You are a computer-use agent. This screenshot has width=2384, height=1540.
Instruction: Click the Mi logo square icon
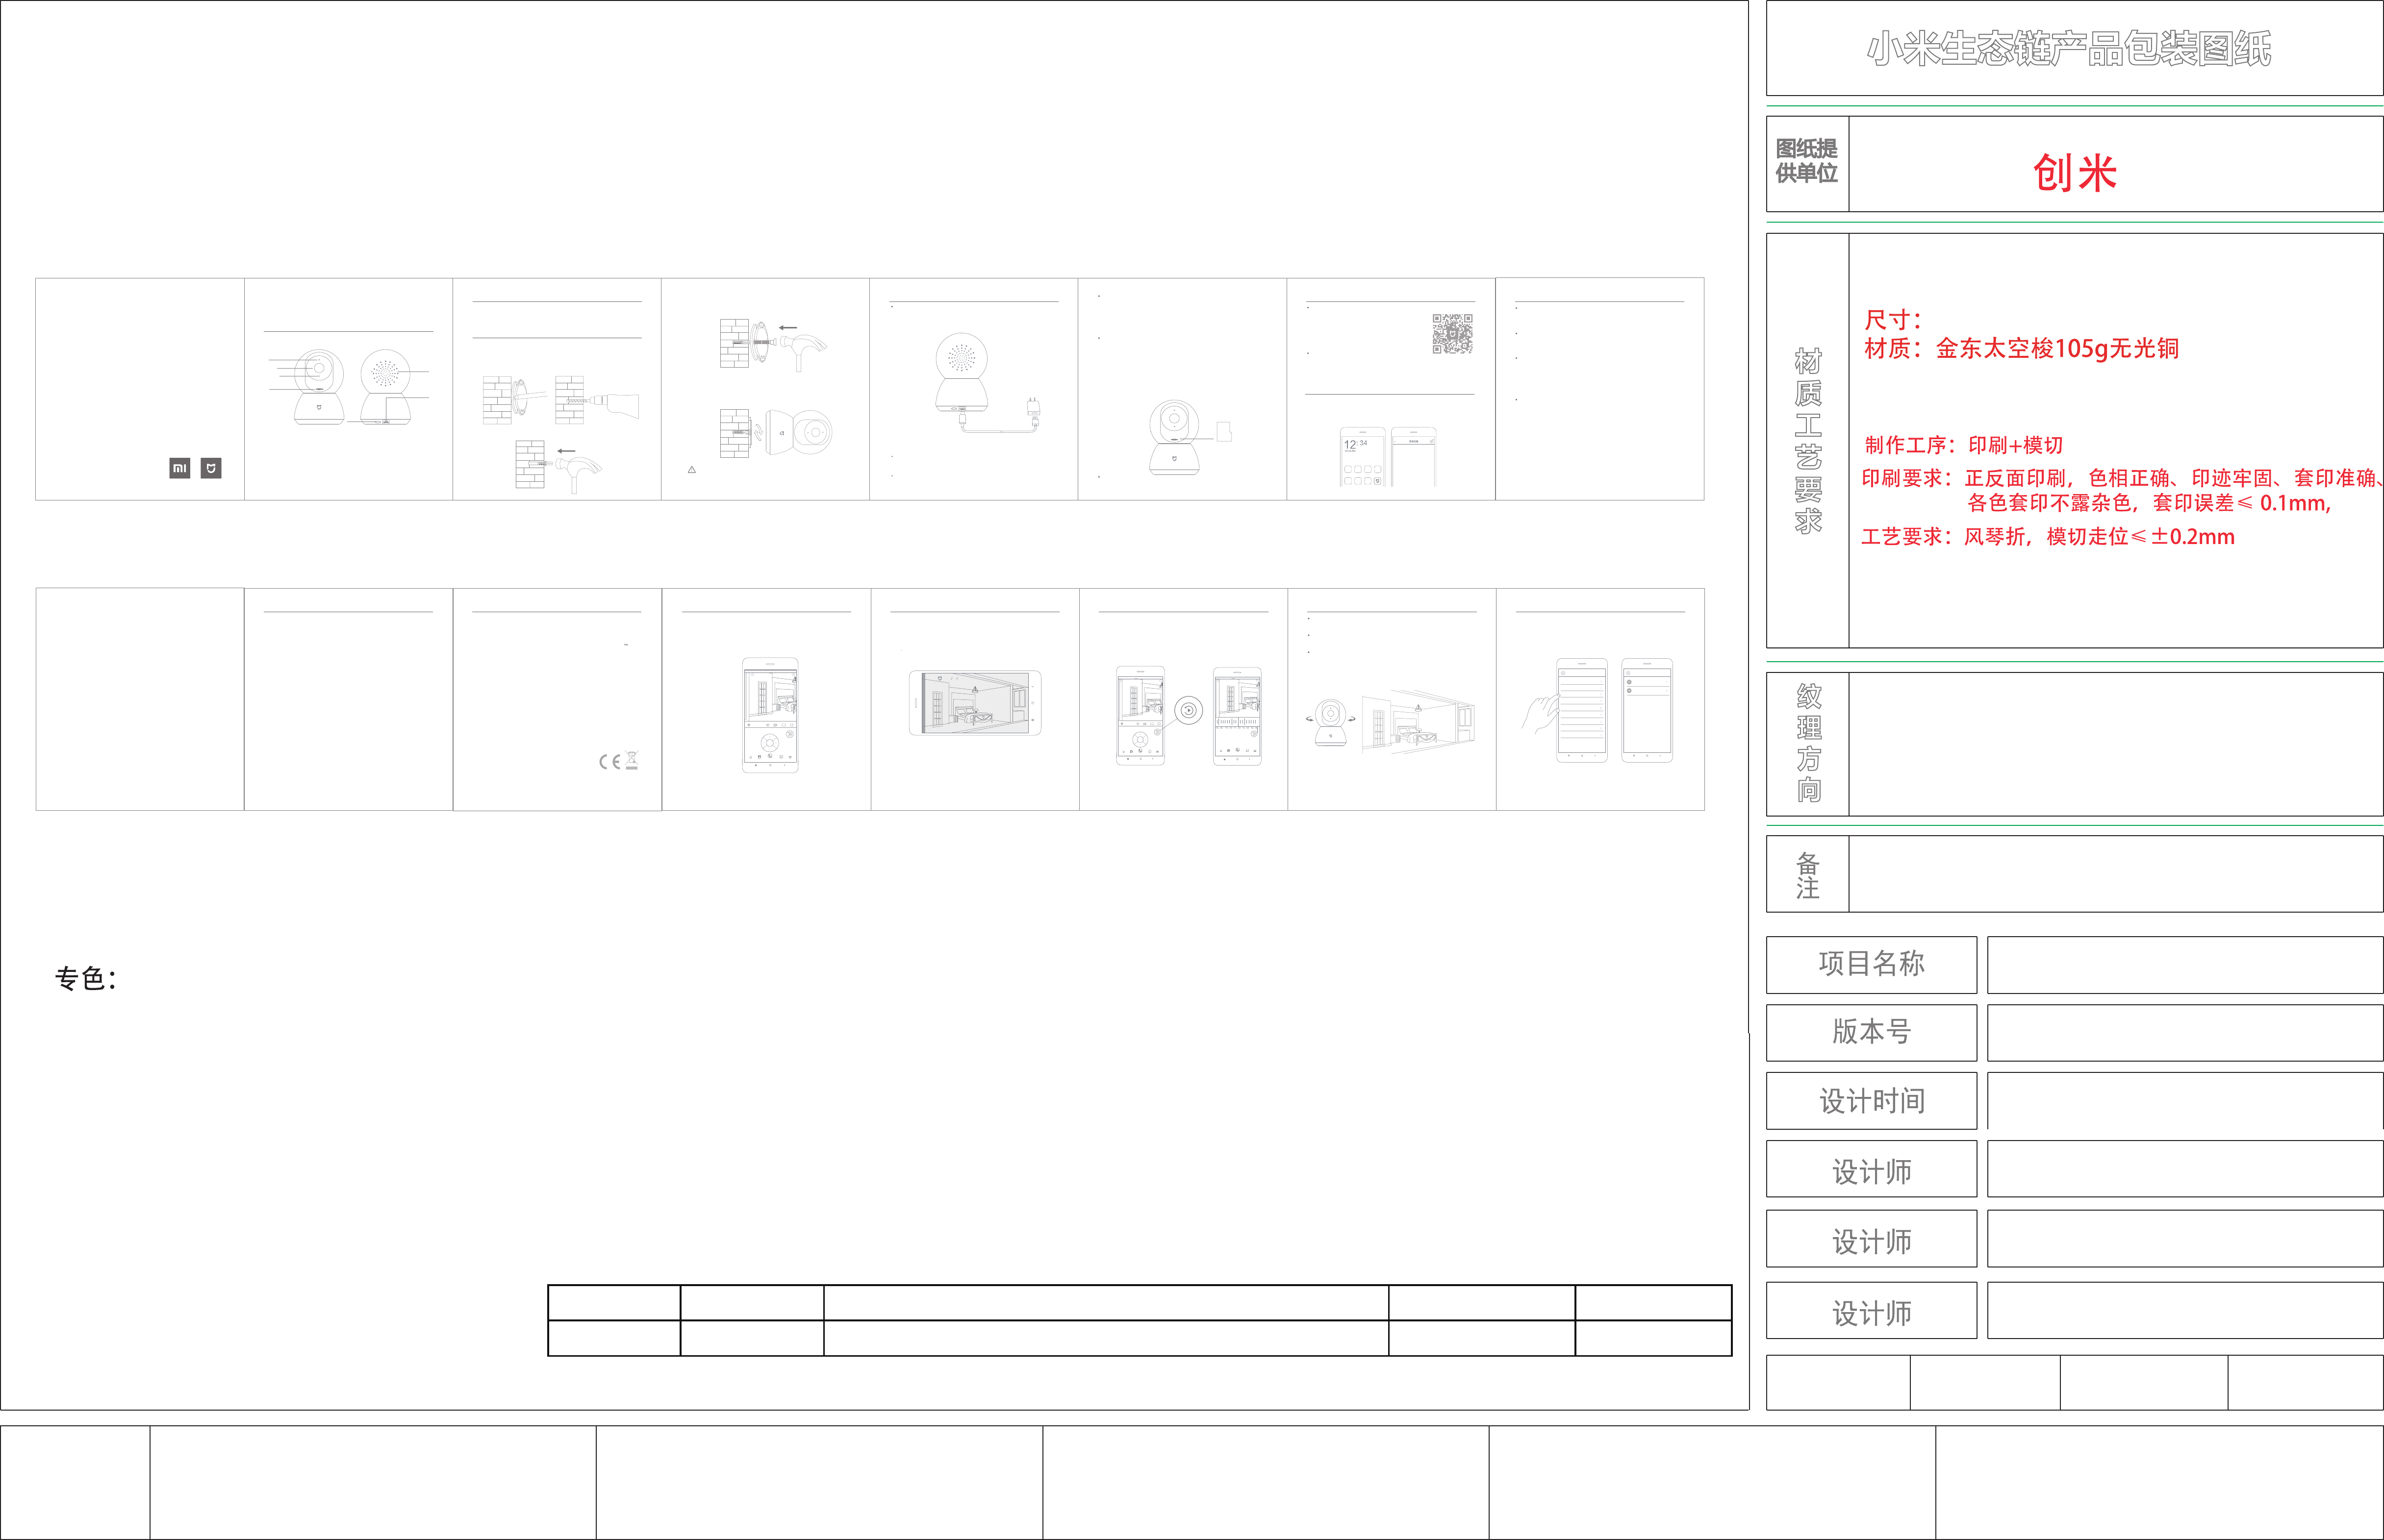[179, 468]
